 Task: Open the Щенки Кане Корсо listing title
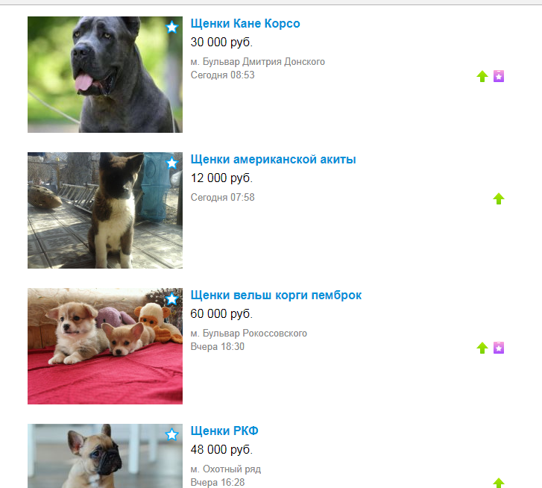[245, 24]
